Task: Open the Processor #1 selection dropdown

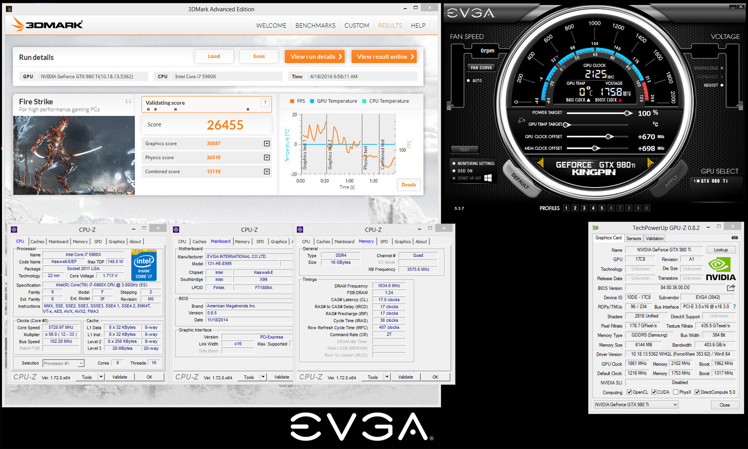Action: 63,363
